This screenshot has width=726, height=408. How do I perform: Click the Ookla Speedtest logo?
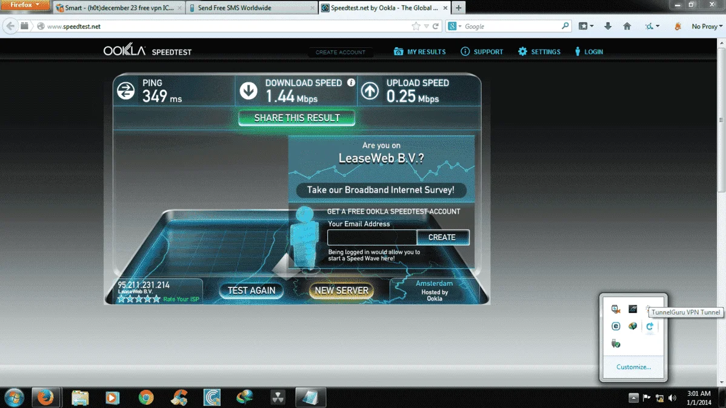[147, 50]
